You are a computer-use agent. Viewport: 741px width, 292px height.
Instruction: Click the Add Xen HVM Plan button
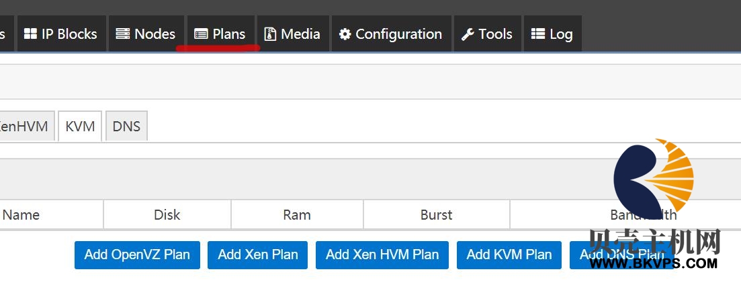tap(382, 254)
